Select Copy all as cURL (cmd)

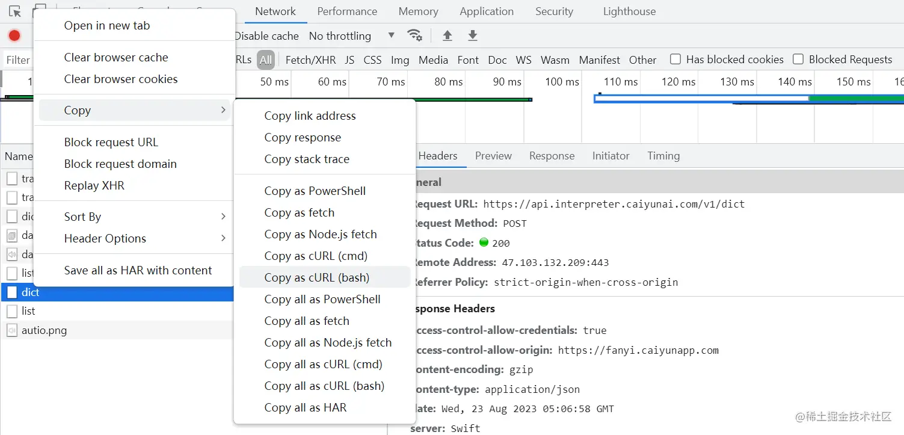(x=325, y=364)
